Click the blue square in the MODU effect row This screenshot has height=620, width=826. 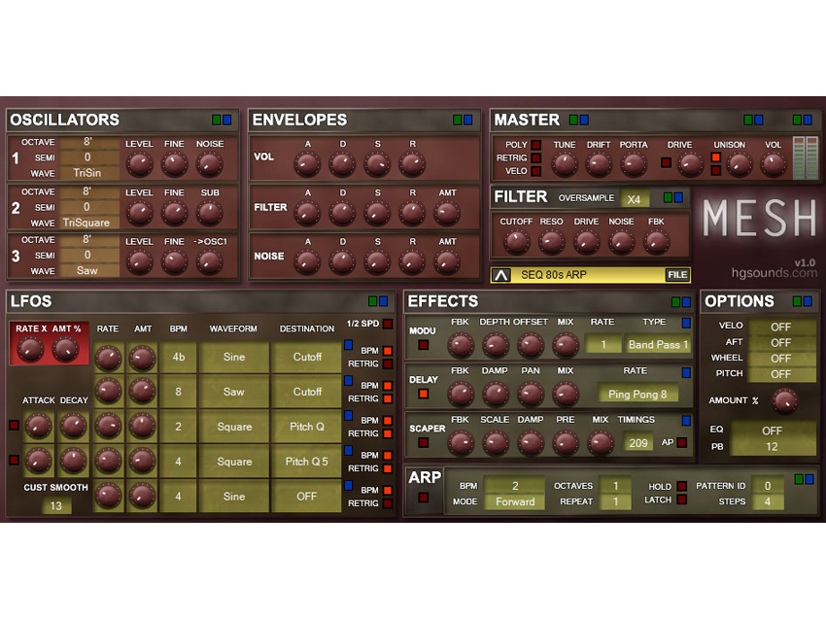tap(686, 323)
